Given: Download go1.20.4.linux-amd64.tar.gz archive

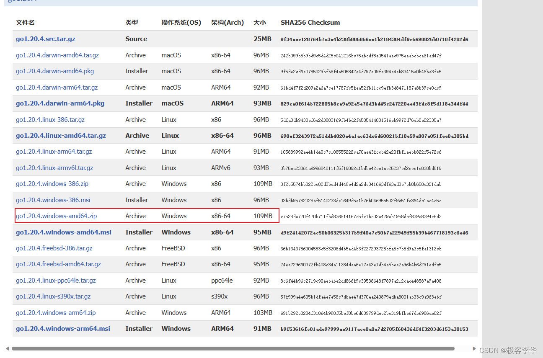Looking at the screenshot, I should 61,136.
